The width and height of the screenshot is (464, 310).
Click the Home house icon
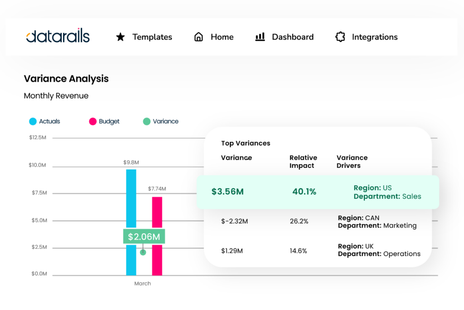coord(198,37)
